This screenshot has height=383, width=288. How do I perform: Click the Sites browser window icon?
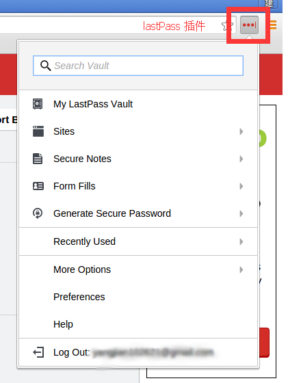coord(38,131)
